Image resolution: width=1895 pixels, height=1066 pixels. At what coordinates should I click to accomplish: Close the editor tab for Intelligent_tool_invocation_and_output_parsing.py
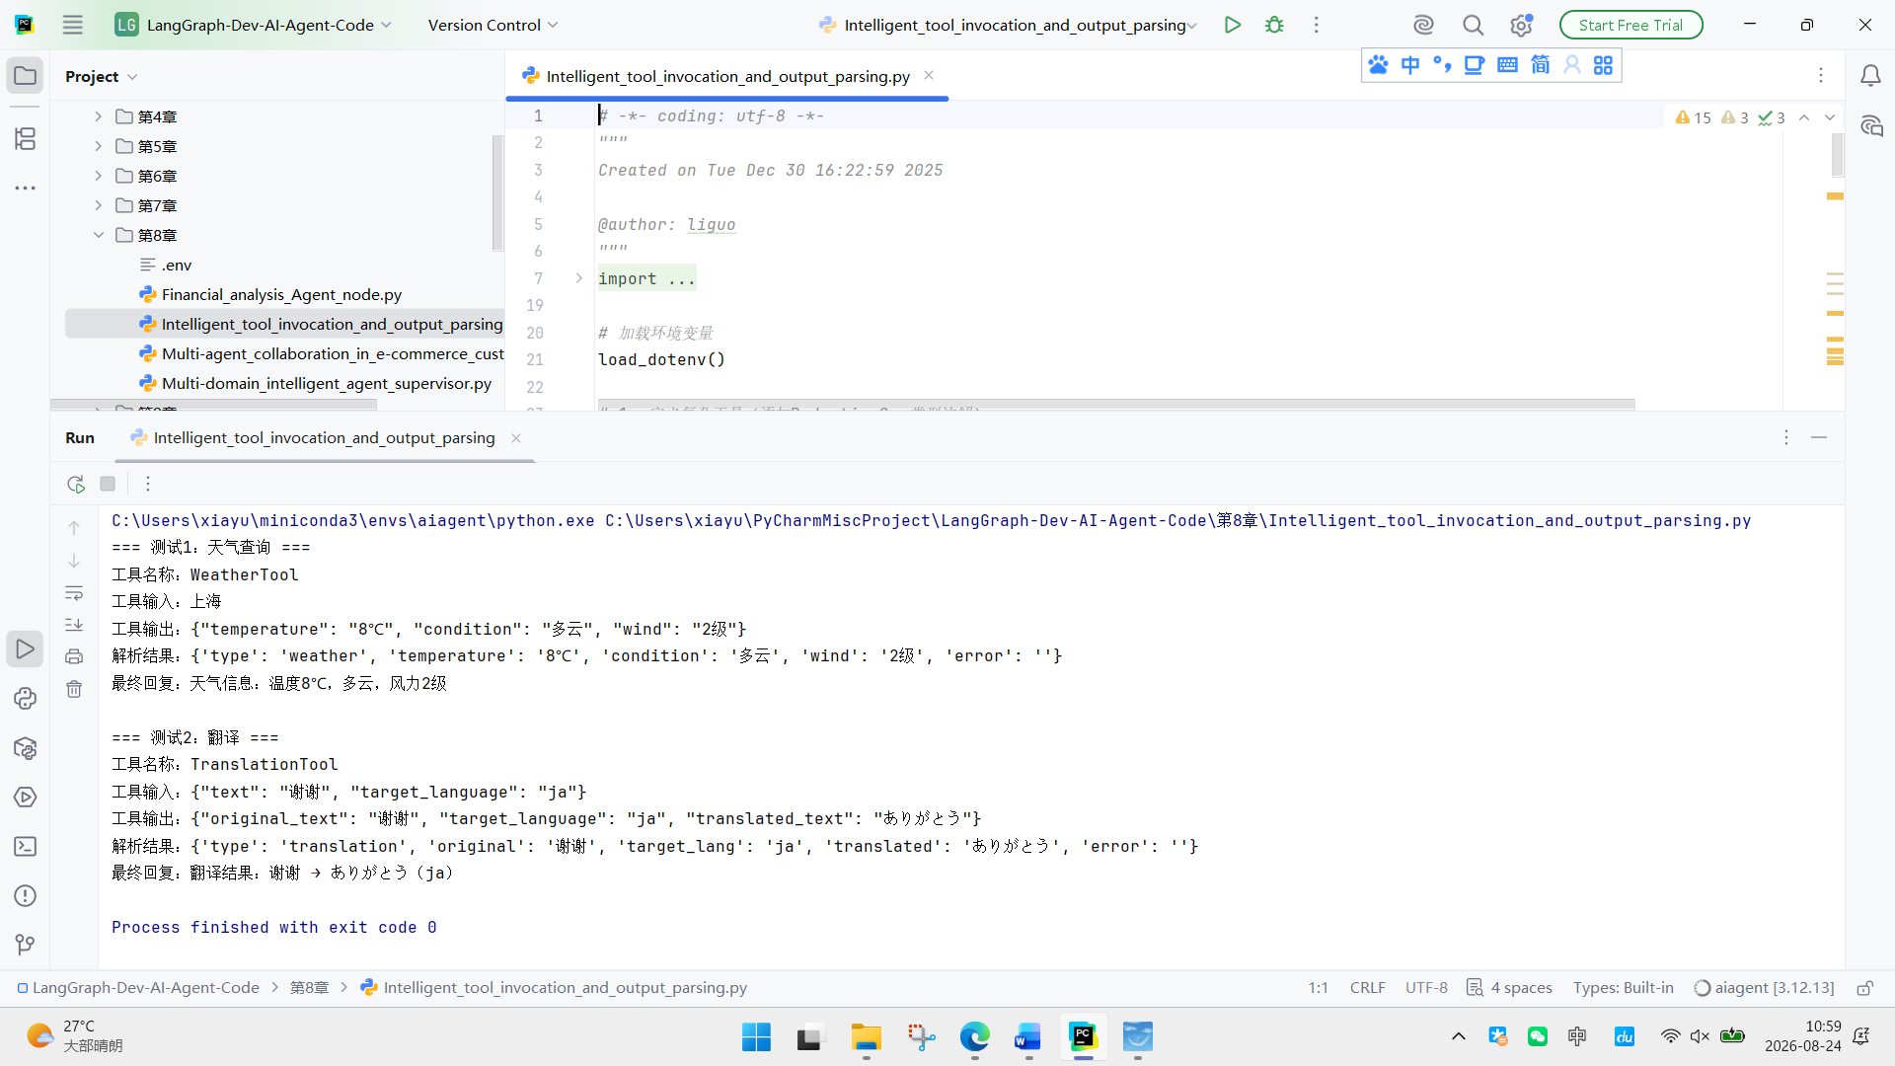(x=929, y=75)
